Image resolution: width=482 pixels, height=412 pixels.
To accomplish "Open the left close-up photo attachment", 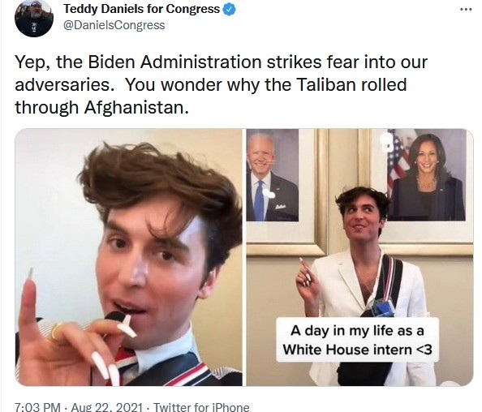I will [128, 257].
